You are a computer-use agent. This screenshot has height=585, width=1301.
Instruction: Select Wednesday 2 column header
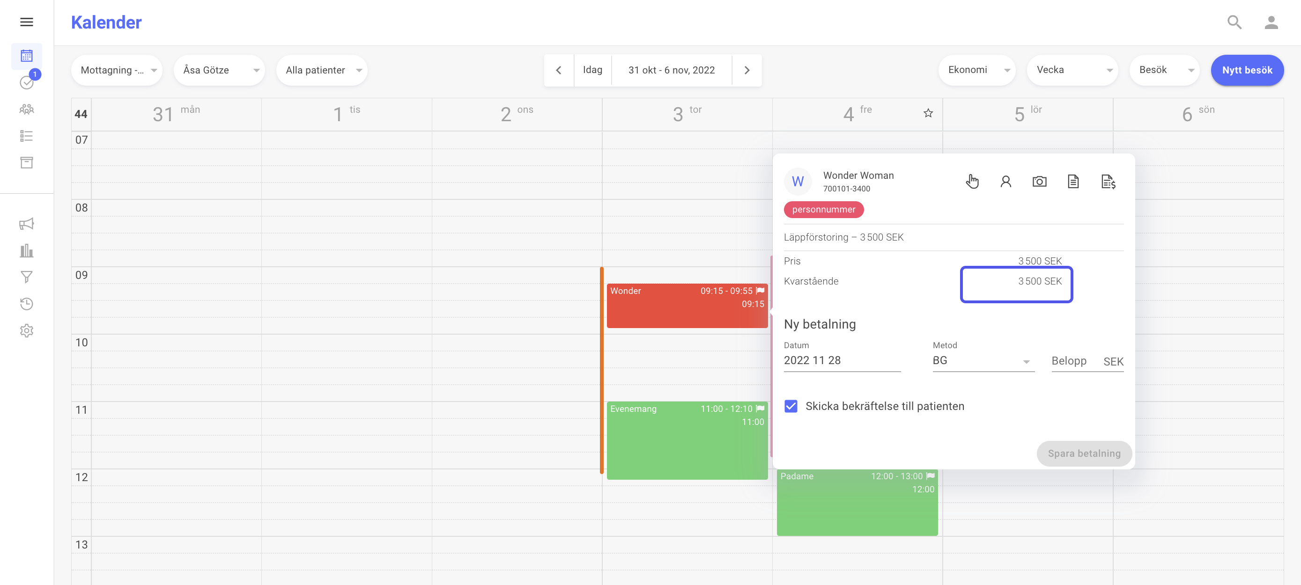point(517,114)
